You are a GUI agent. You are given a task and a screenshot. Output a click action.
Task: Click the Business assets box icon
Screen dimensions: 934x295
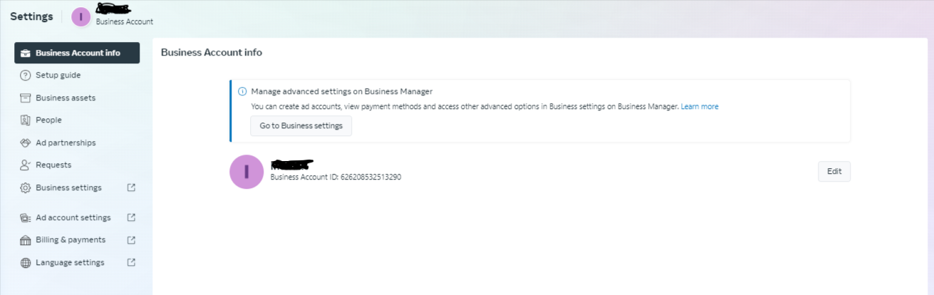26,98
